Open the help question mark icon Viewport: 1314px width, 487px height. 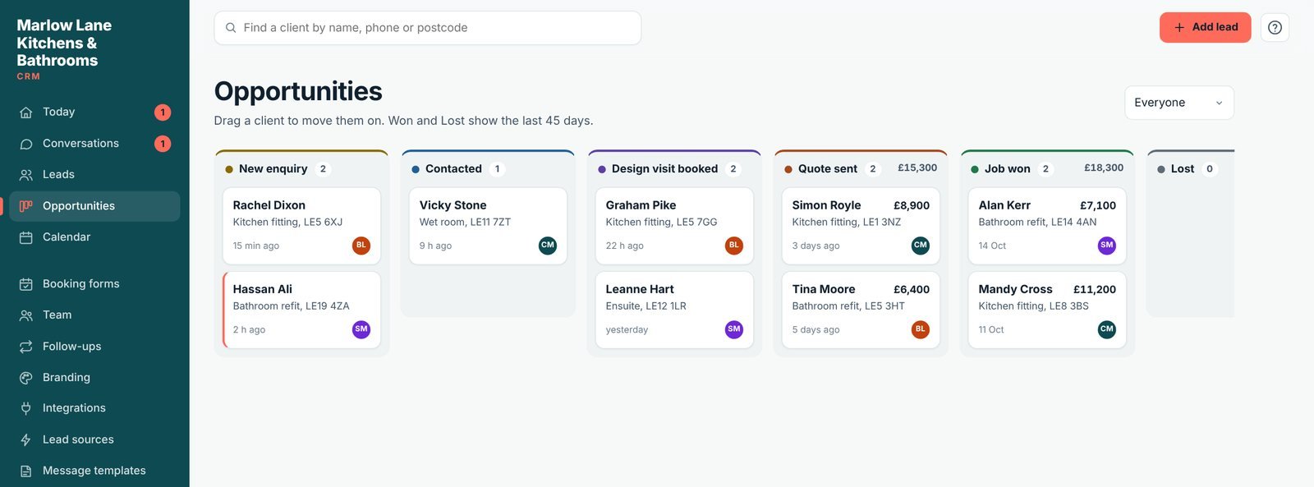1275,27
